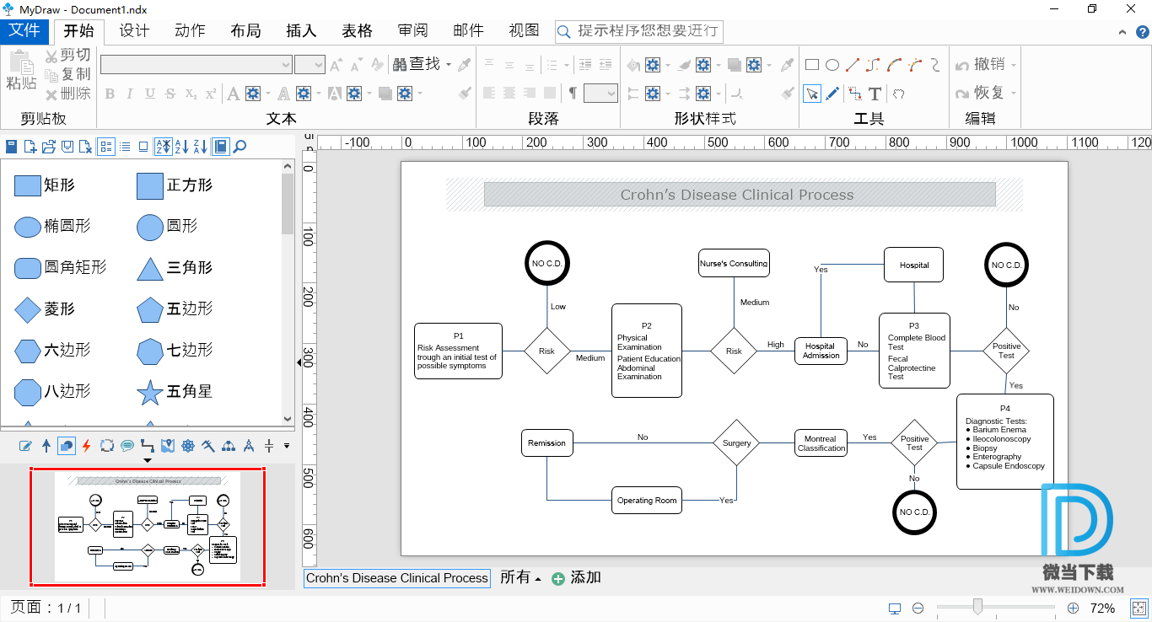This screenshot has width=1152, height=622.
Task: Sort shapes ascending A-Z
Action: (x=181, y=147)
